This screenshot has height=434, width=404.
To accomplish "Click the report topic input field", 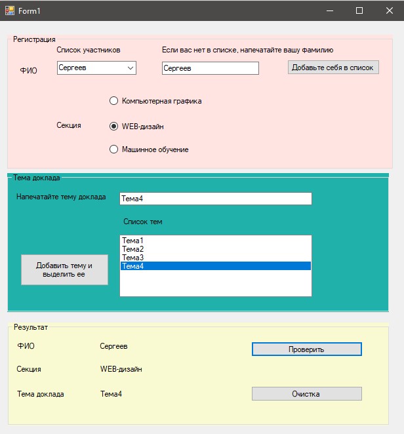I will point(215,199).
